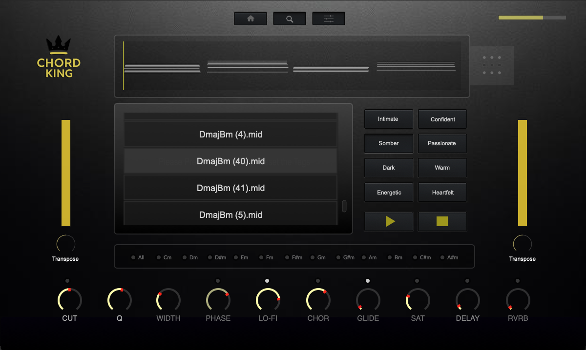The width and height of the screenshot is (586, 350).
Task: Click the file list scrollbar handle
Action: point(344,206)
